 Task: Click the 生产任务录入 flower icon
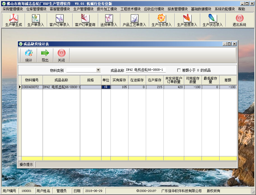pos(161,20)
